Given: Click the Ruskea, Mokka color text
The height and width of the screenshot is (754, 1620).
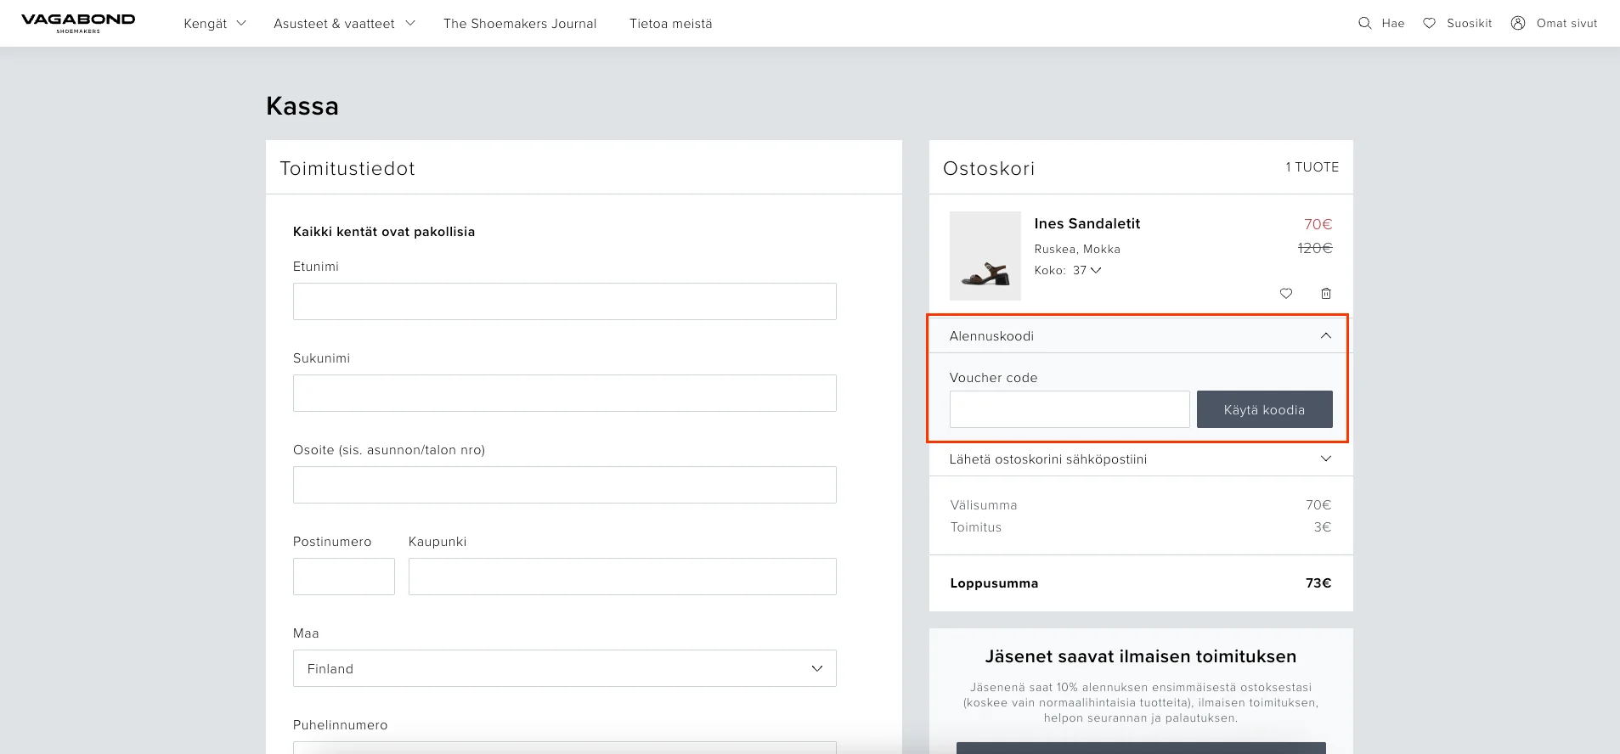Looking at the screenshot, I should (x=1077, y=249).
